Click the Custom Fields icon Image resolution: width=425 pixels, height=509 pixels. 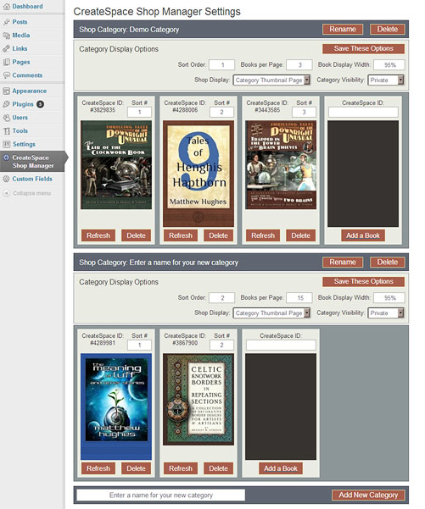[6, 179]
